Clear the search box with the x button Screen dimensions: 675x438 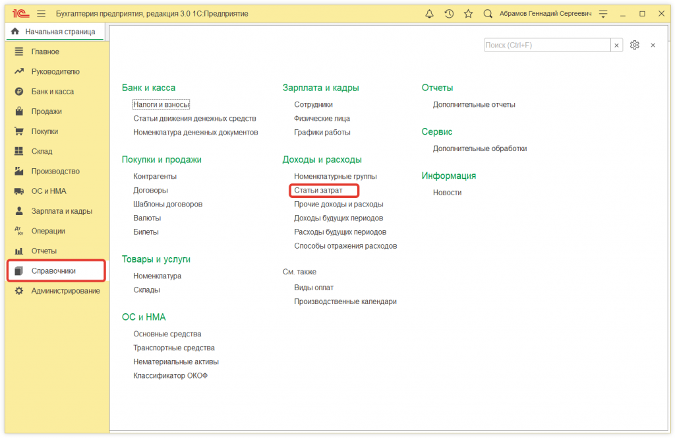click(616, 45)
